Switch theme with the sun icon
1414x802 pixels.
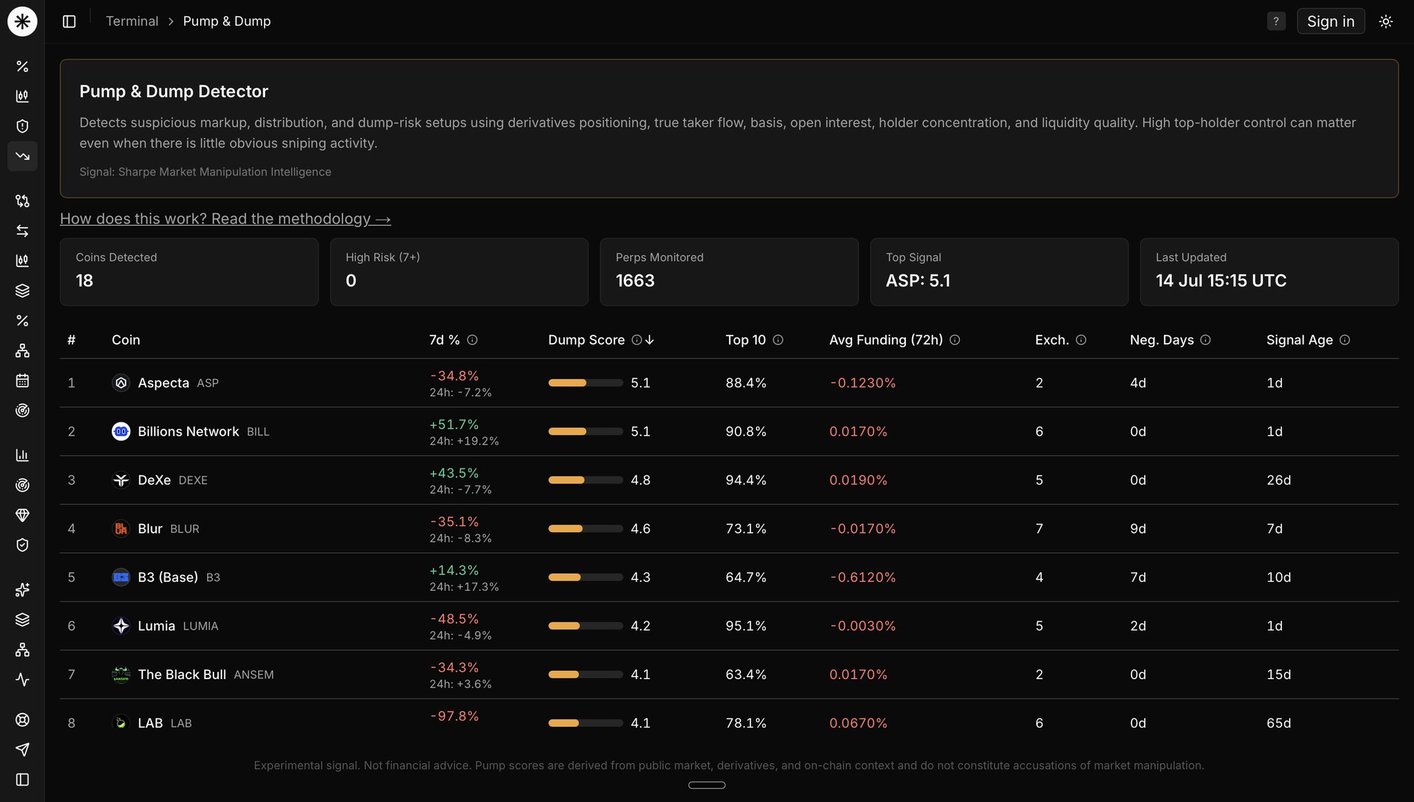pyautogui.click(x=1386, y=21)
